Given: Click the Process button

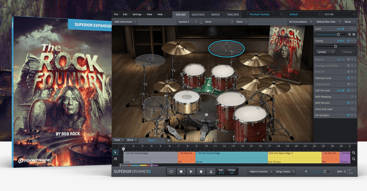Looking at the screenshot, I should tap(347, 52).
